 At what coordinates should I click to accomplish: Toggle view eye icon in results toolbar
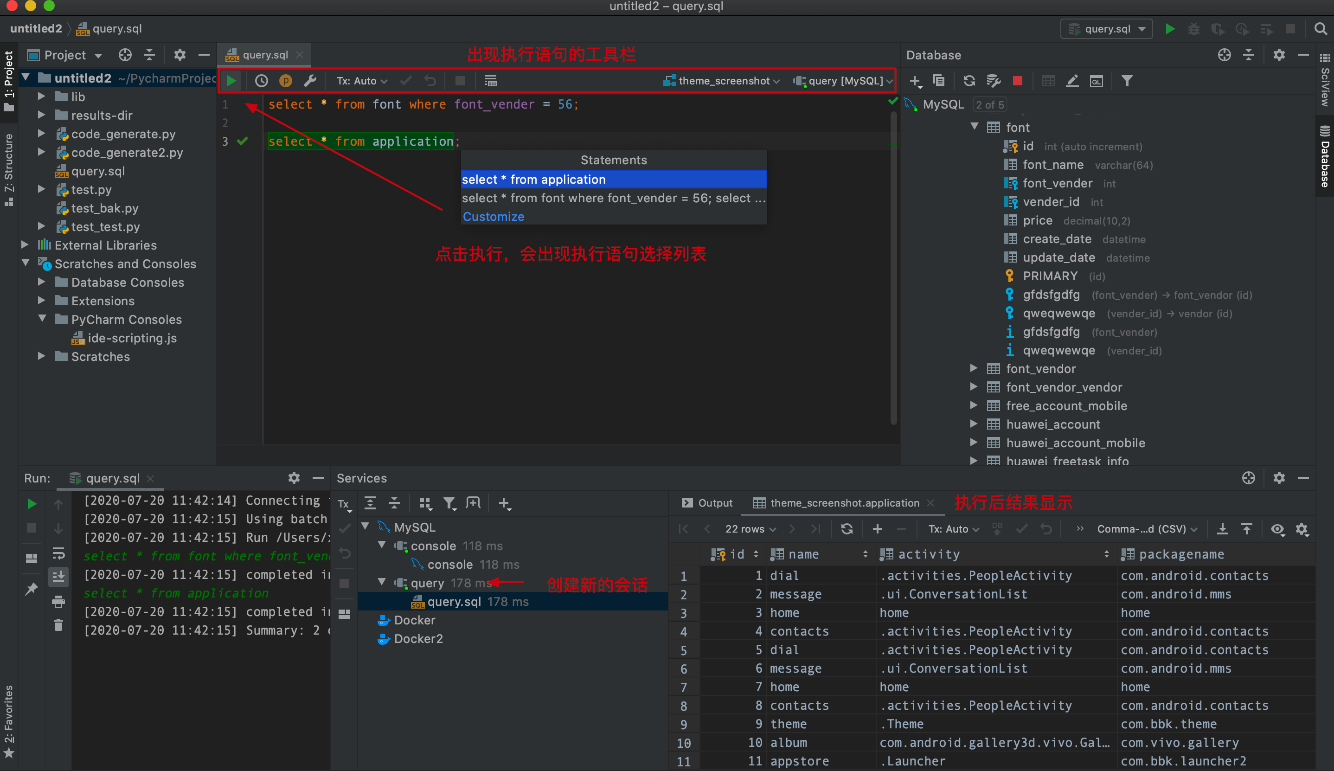click(x=1277, y=528)
